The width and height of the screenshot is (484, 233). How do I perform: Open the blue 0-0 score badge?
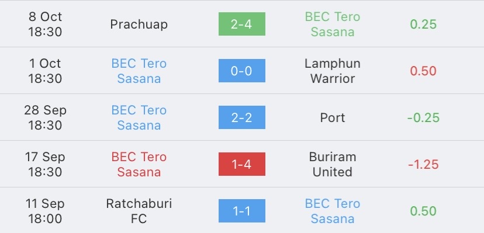(x=241, y=71)
